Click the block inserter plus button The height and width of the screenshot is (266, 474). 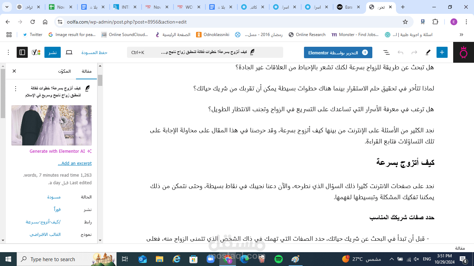pos(442,52)
